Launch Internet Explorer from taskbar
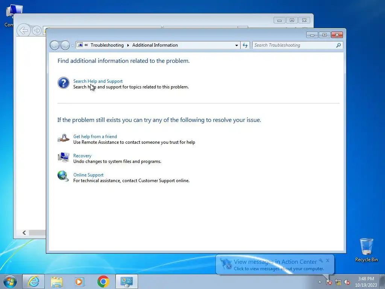Screen dimensions: 385x289 pos(33,281)
